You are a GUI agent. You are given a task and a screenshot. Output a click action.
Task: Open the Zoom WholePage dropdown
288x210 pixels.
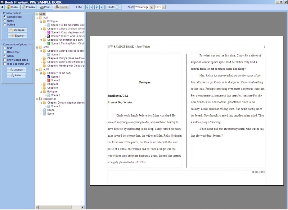click(151, 7)
